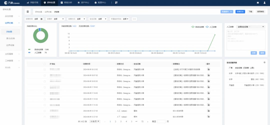
Task: Expand the 全部安全设备 dropdown in 人工封禁
Action: tap(250, 27)
